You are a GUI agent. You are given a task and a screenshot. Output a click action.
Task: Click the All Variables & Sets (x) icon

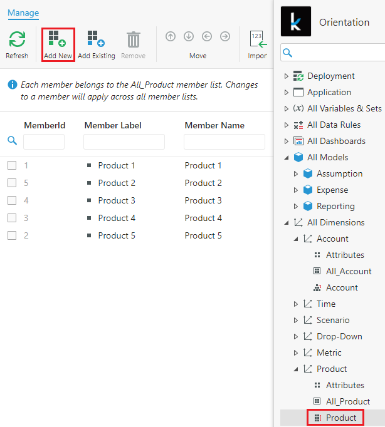(x=298, y=108)
